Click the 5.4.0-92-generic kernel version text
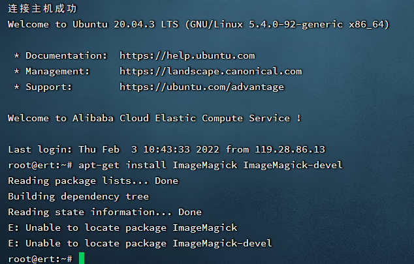Viewport: 414px width, 264px height. [x=296, y=25]
